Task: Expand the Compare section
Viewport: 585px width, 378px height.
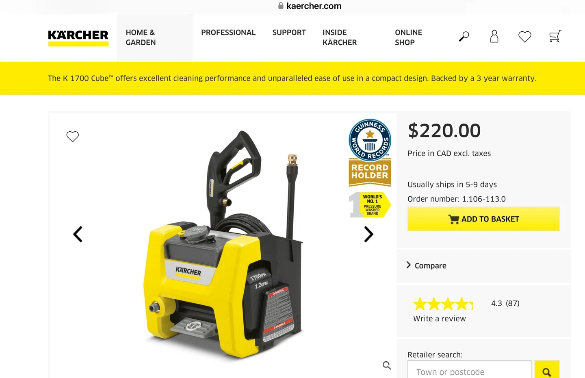Action: [x=426, y=265]
